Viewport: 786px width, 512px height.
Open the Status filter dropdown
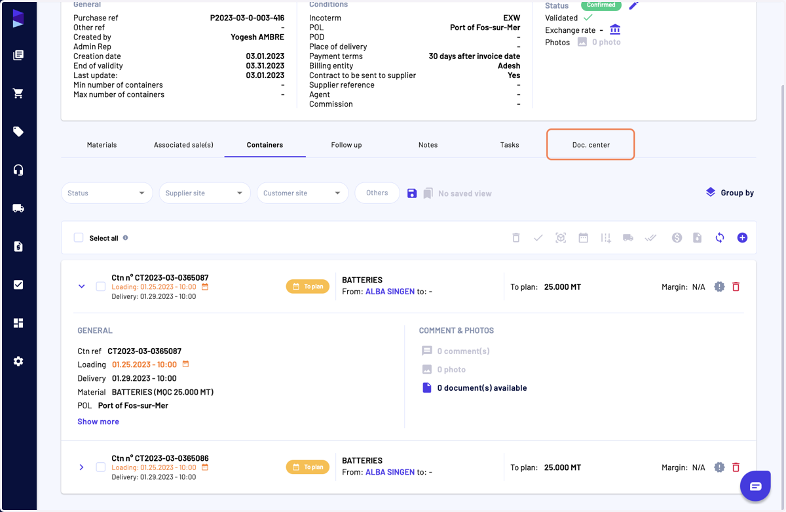click(x=107, y=193)
